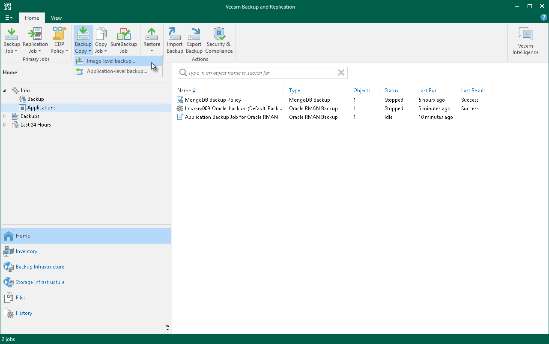
Task: Open the Replication Job ribbon icon
Action: pyautogui.click(x=35, y=40)
